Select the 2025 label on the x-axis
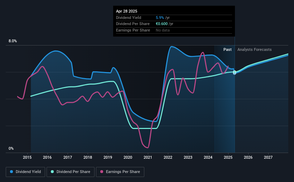Screen dimensions: 294x182 228,157
